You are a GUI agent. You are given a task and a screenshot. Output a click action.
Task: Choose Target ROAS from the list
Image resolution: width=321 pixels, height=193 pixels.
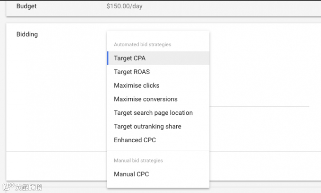[x=132, y=72]
